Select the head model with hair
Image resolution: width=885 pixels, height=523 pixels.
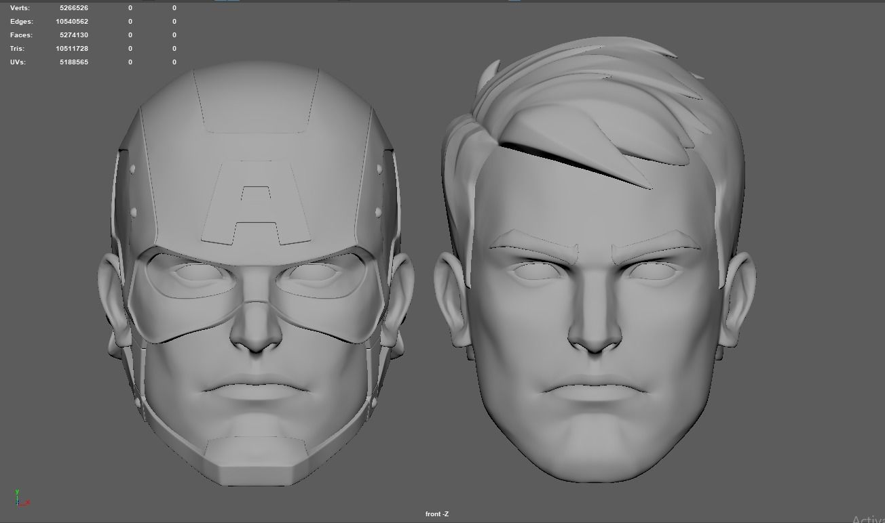coord(595,261)
